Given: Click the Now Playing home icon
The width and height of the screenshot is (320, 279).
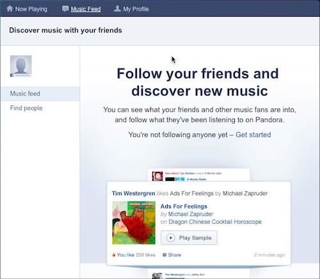Looking at the screenshot, I should click(x=10, y=8).
